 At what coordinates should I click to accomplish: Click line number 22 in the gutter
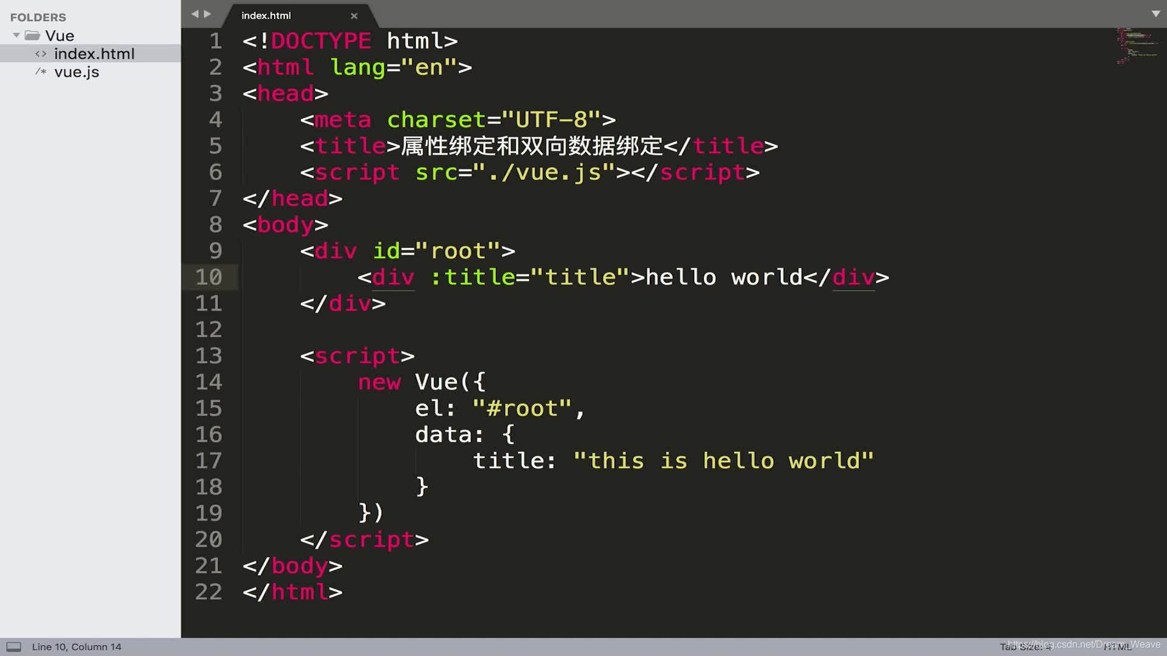point(208,592)
